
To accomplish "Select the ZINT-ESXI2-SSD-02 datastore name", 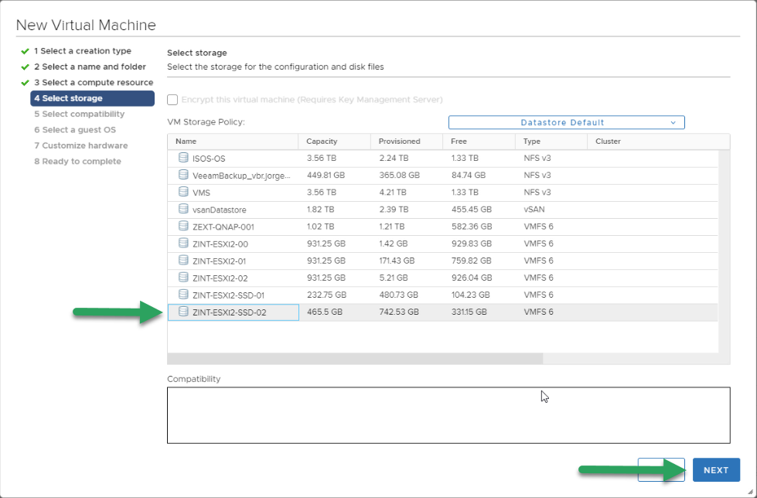I will click(x=230, y=312).
